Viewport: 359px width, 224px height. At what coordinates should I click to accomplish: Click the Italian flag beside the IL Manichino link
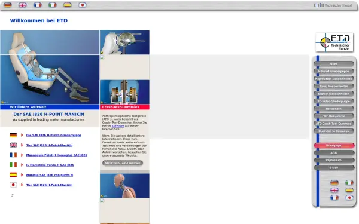(x=13, y=165)
